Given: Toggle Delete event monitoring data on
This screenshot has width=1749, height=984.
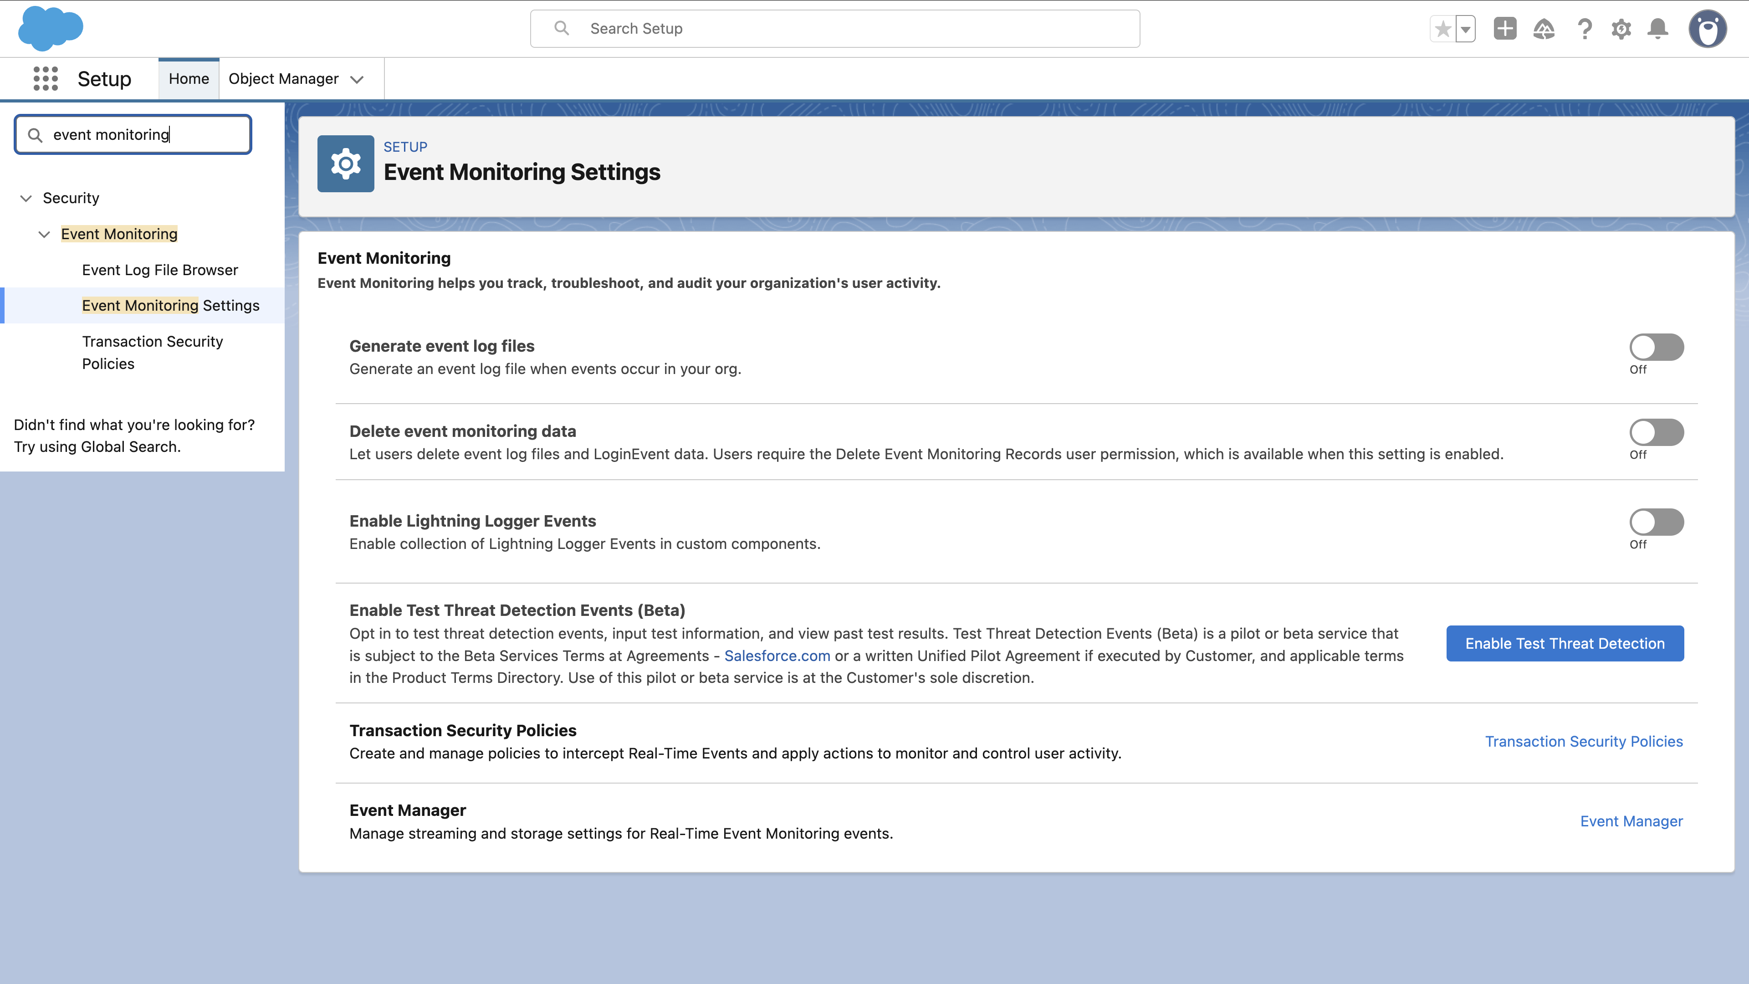Looking at the screenshot, I should pyautogui.click(x=1656, y=432).
